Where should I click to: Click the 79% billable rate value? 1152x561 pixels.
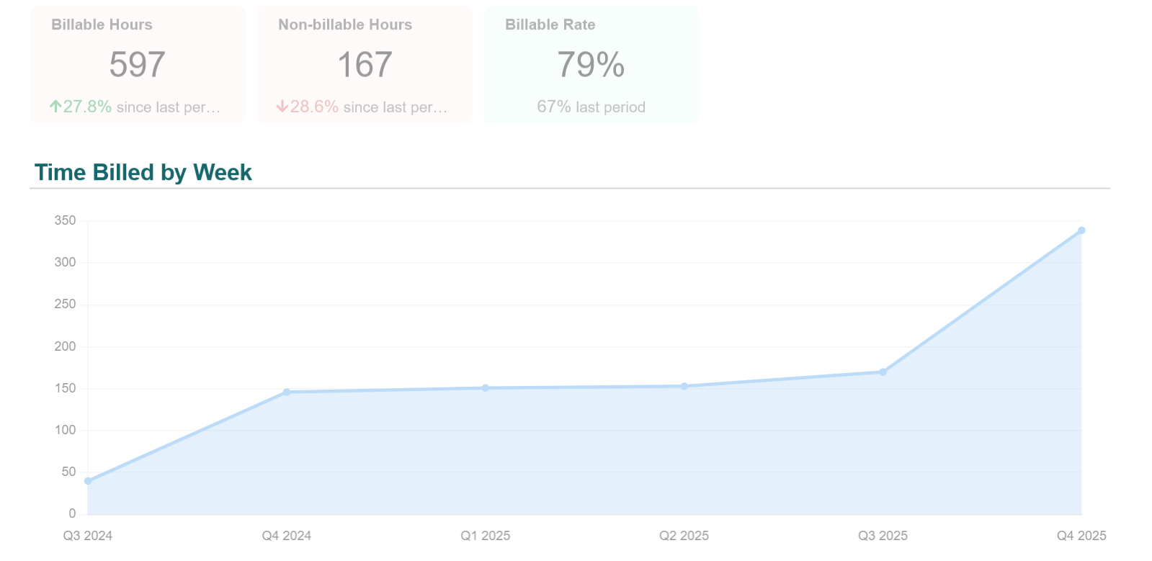point(591,65)
